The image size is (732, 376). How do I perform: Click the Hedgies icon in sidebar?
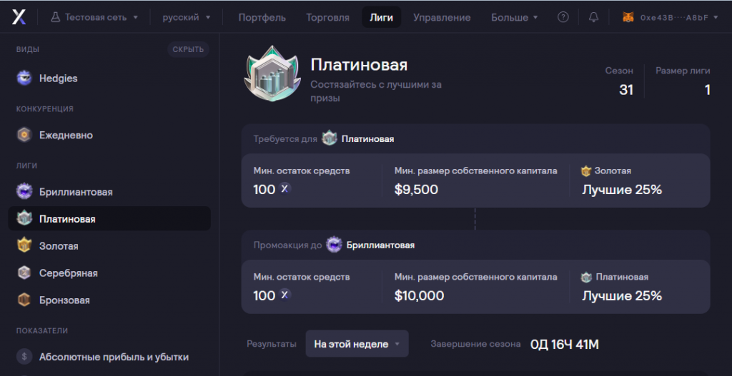(x=25, y=78)
